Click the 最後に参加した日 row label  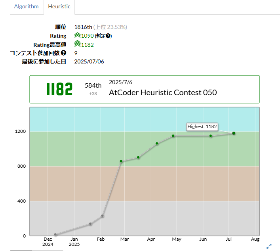[44, 61]
